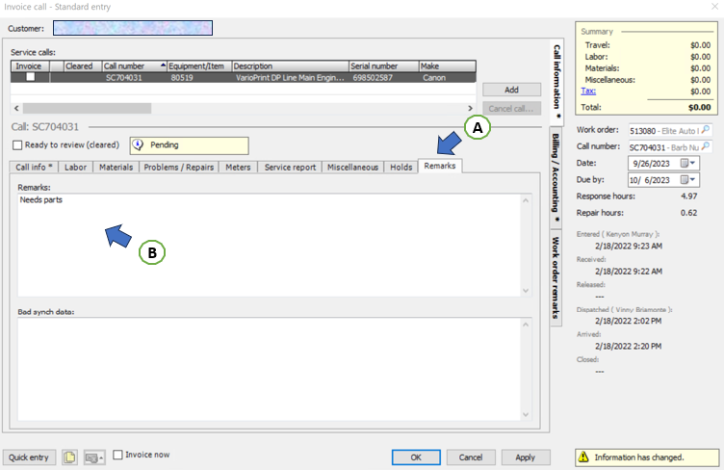
Task: Open the Date calendar picker
Action: tap(688, 163)
